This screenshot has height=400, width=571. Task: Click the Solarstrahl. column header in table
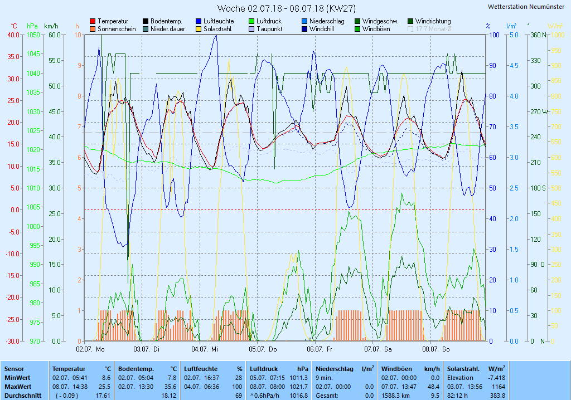(463, 369)
